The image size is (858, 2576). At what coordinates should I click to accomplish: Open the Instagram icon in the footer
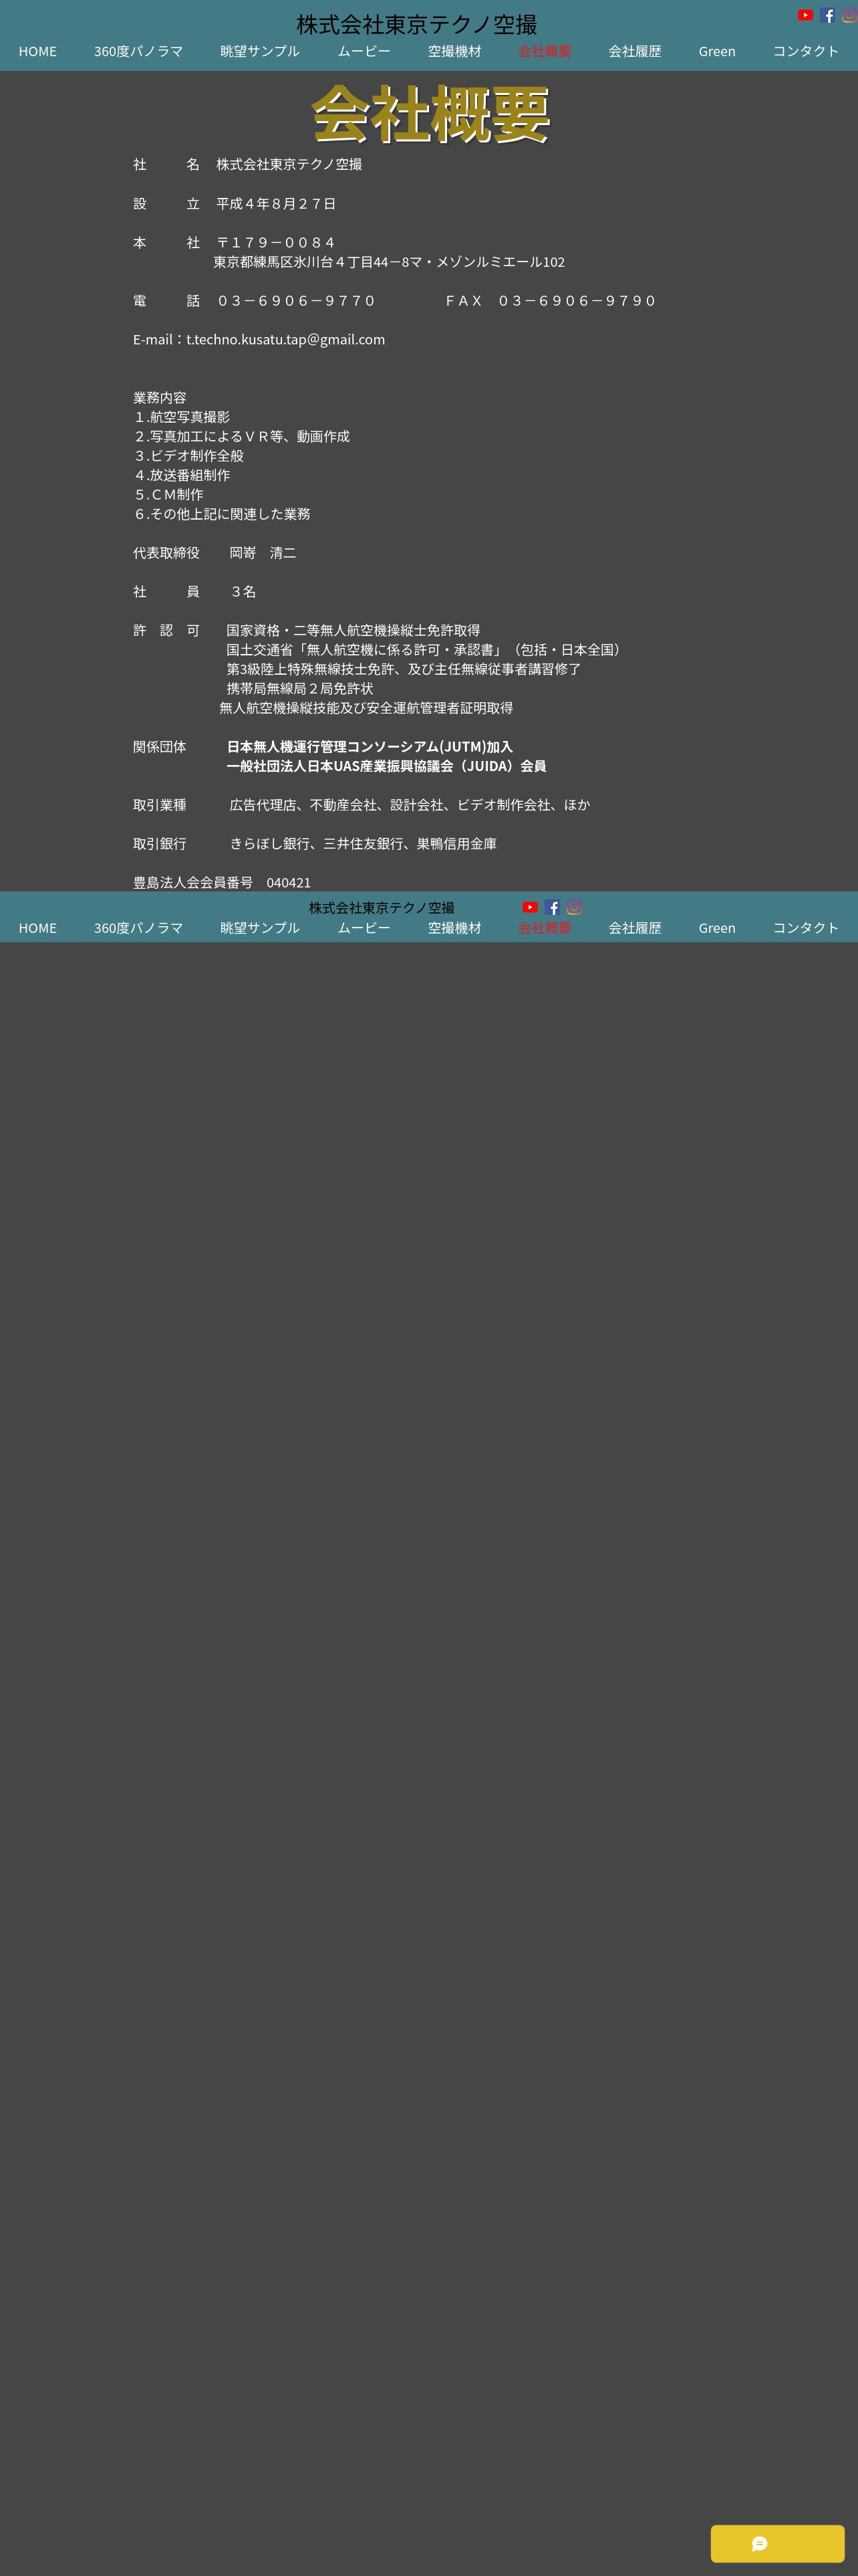(x=574, y=907)
